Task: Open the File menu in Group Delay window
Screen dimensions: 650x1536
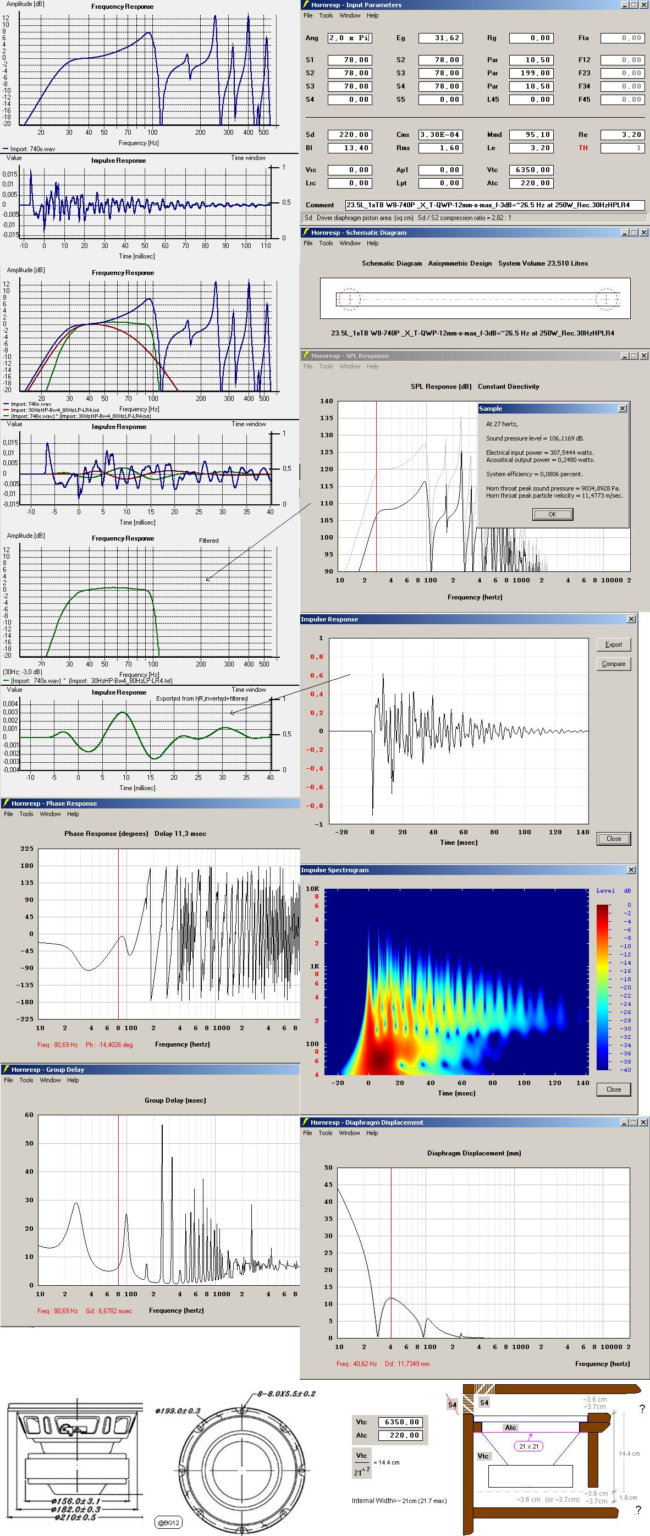Action: coord(8,1080)
